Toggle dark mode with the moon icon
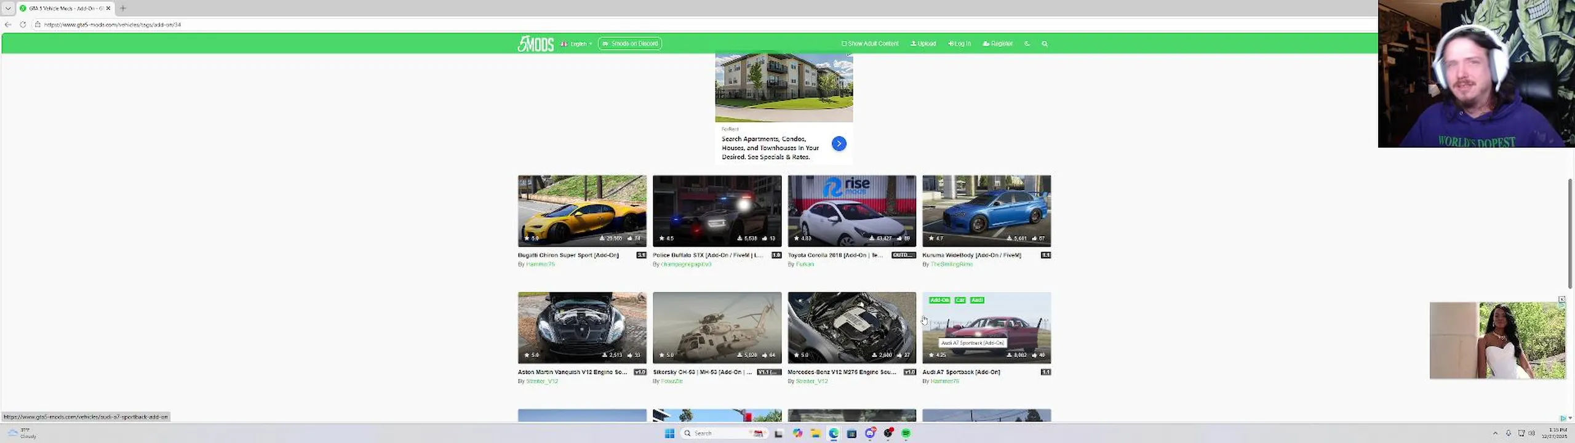Screen dimensions: 1575x443 pyautogui.click(x=1027, y=44)
